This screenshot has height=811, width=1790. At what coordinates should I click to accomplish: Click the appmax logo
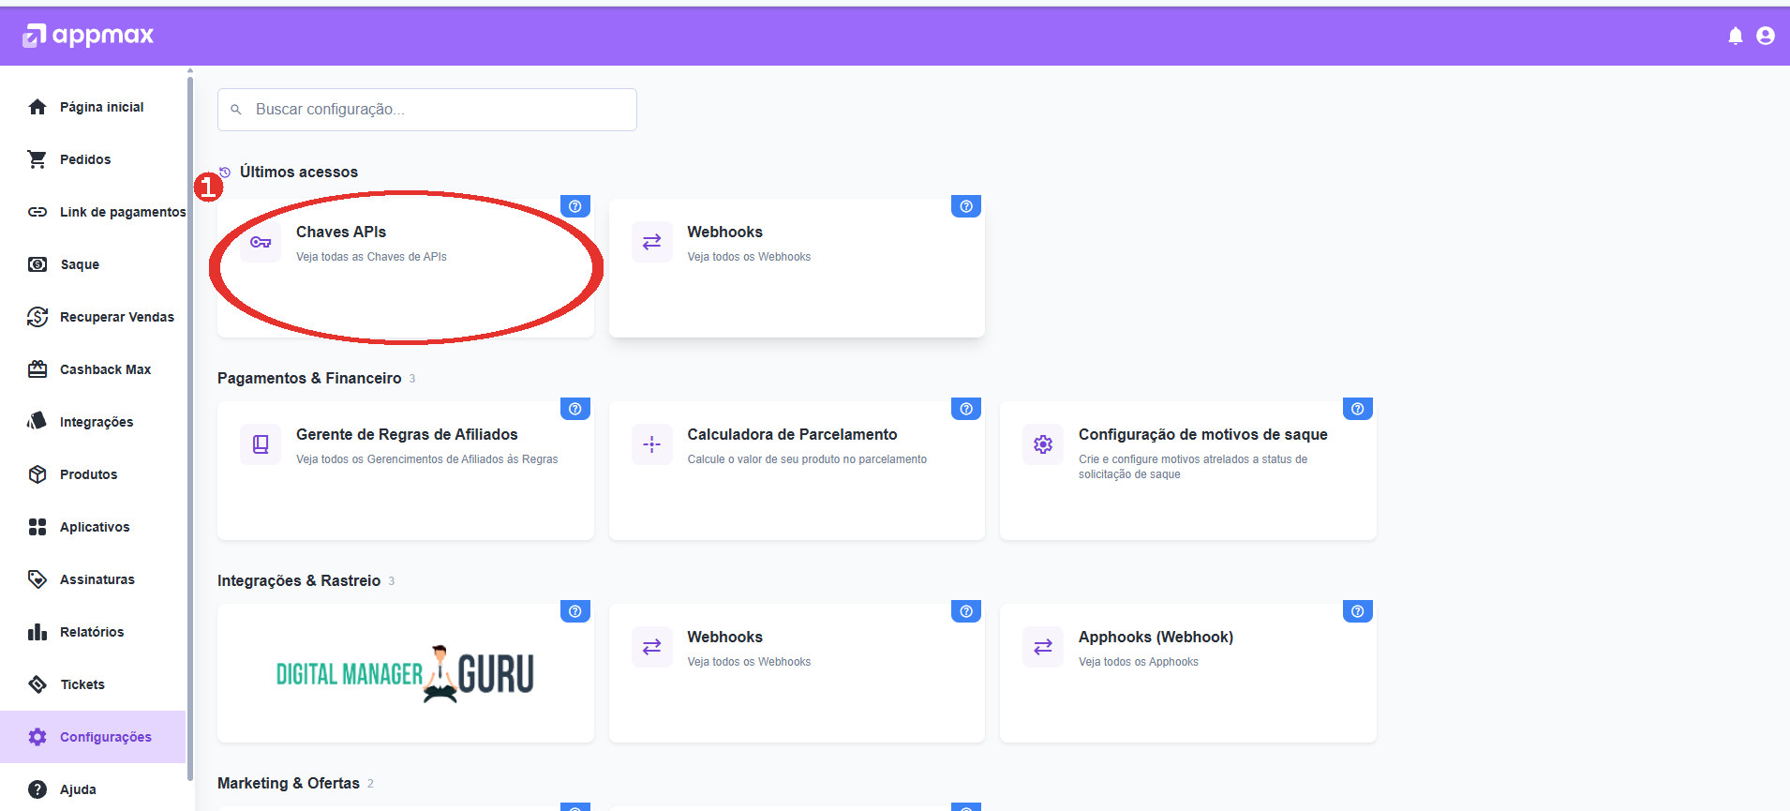[88, 36]
